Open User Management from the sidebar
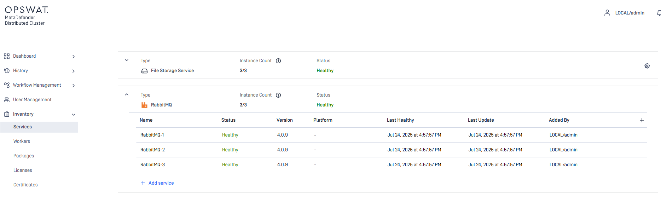This screenshot has width=661, height=197. point(32,100)
